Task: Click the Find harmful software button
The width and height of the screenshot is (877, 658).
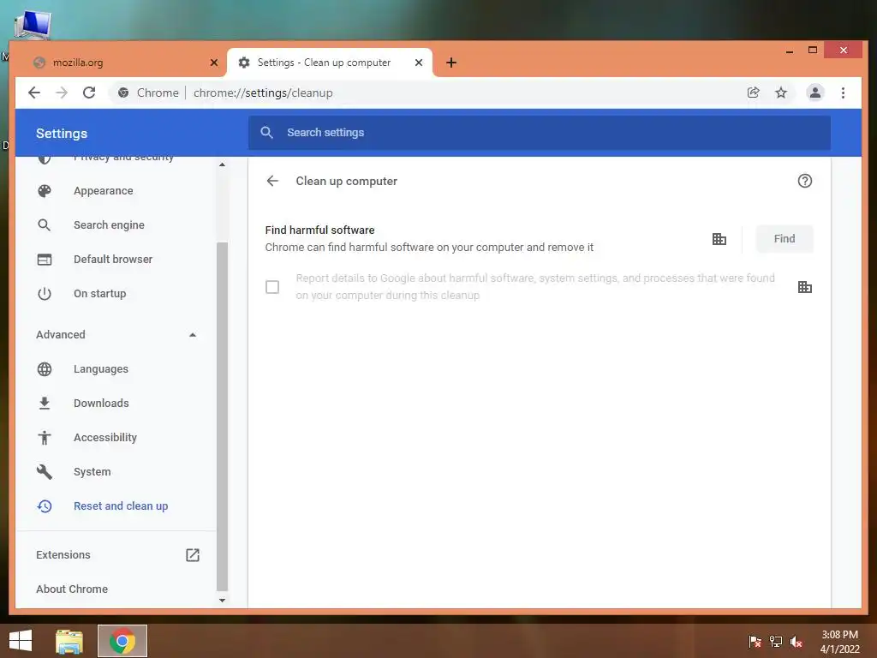Action: (785, 239)
